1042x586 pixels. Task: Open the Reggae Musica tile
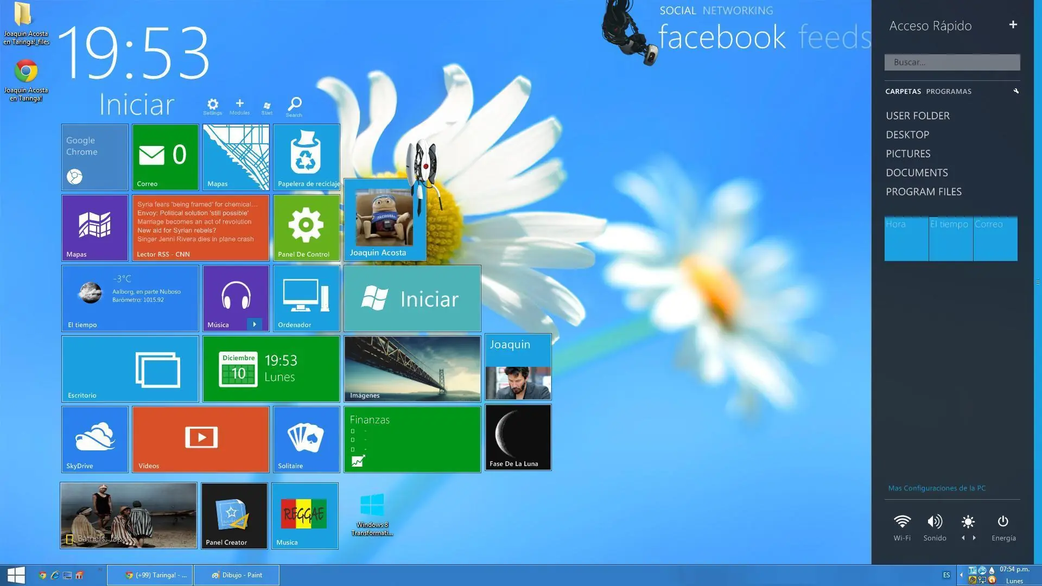pyautogui.click(x=305, y=515)
